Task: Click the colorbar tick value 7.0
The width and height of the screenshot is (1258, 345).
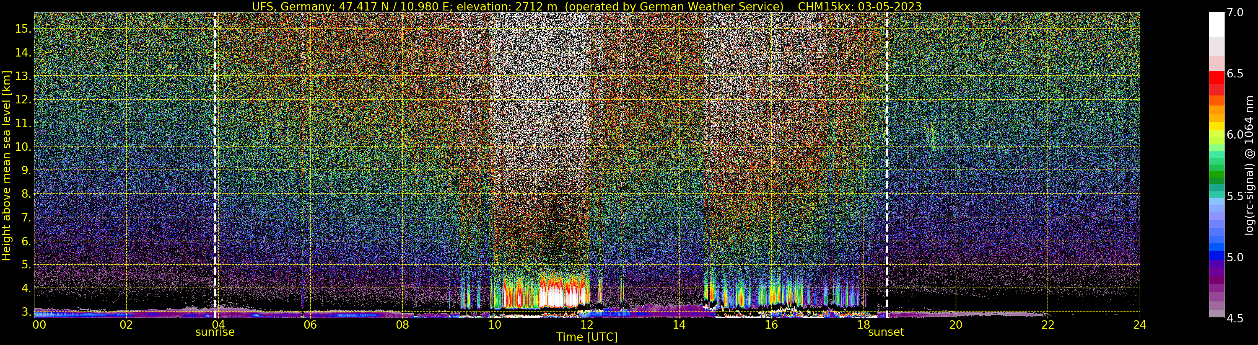Action: [x=1235, y=13]
